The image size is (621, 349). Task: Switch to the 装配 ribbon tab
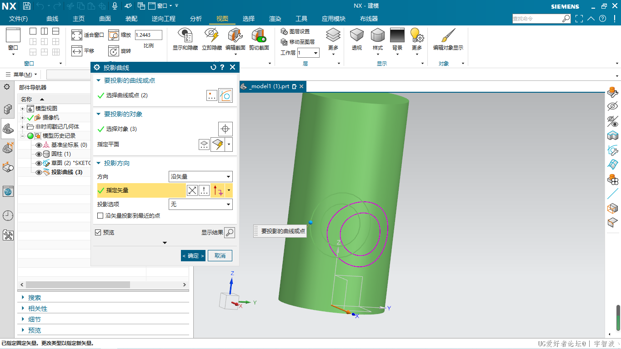tap(131, 19)
